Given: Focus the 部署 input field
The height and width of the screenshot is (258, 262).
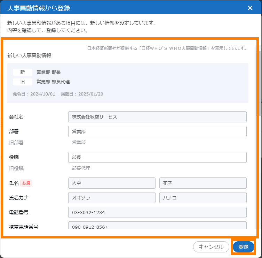Looking at the screenshot, I should (x=157, y=131).
